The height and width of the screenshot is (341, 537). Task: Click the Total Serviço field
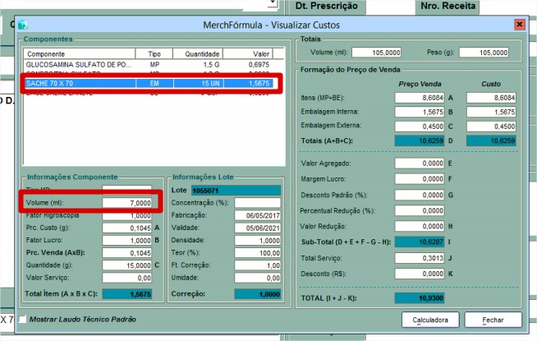point(419,257)
